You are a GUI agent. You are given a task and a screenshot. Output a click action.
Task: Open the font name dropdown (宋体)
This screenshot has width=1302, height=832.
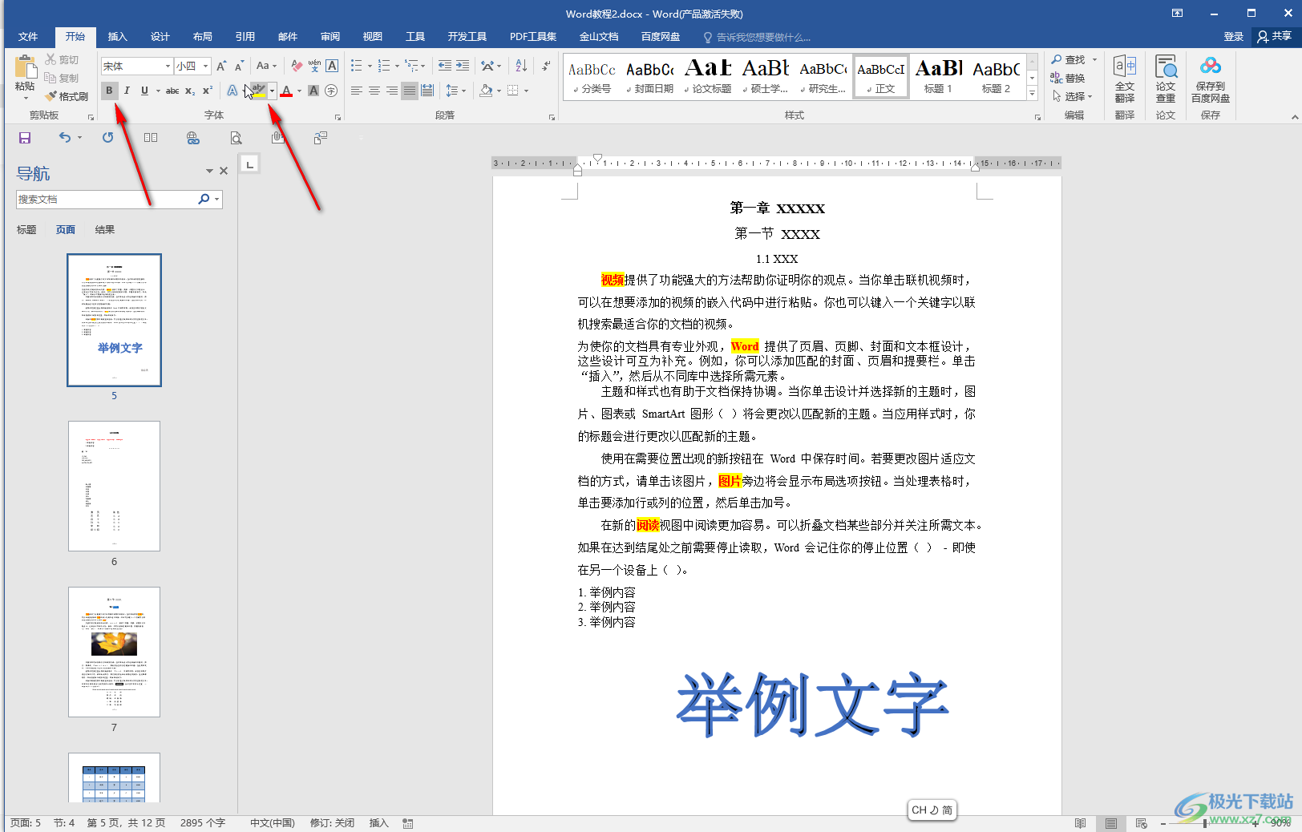pos(168,66)
